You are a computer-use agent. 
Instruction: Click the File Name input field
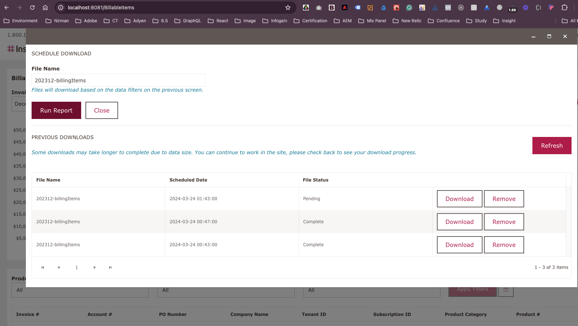(118, 80)
